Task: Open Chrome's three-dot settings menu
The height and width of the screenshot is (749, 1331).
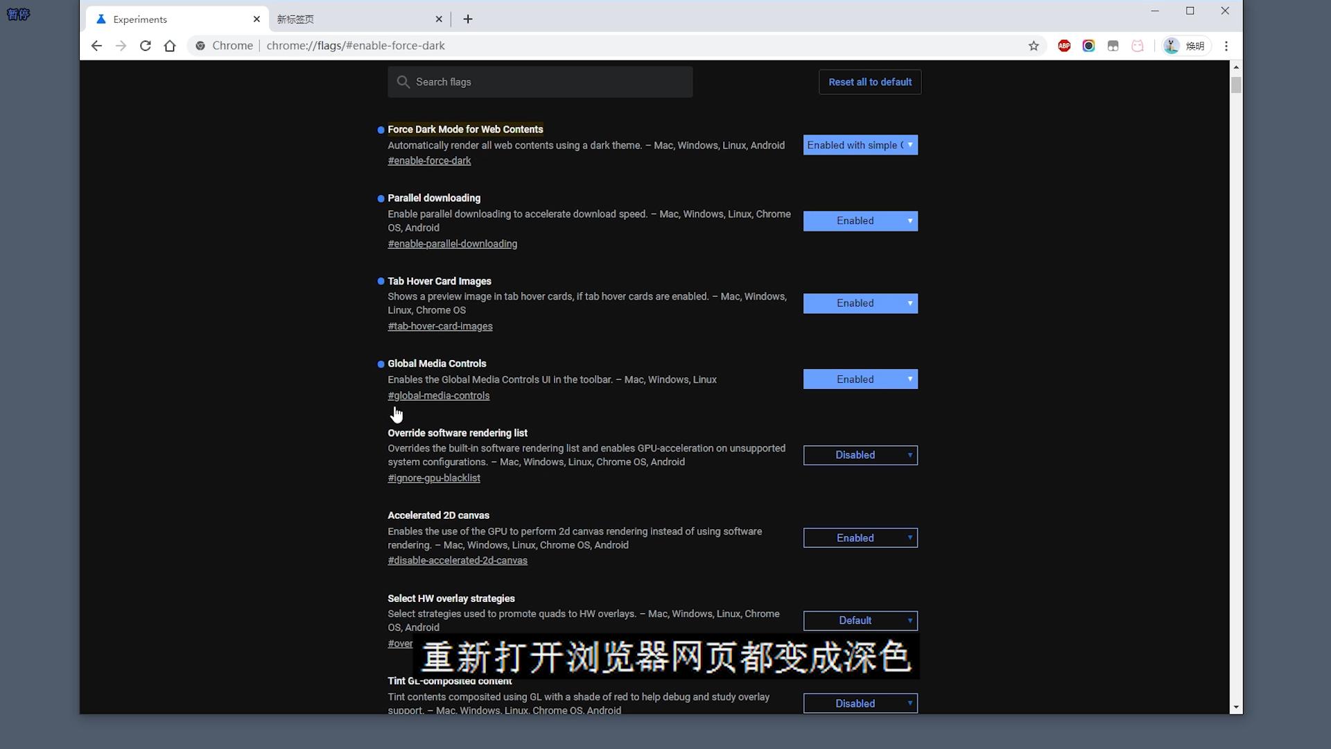Action: click(x=1226, y=45)
